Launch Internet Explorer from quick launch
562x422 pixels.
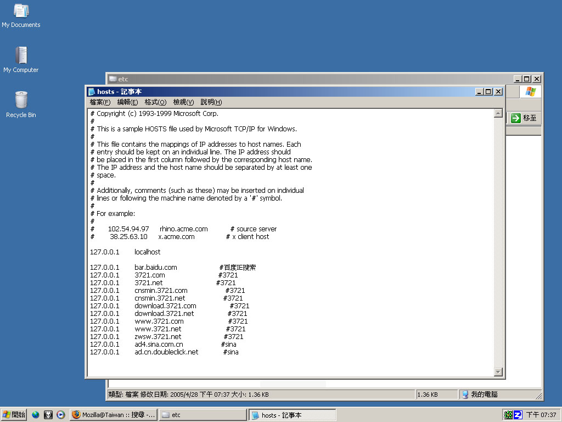[x=36, y=415]
